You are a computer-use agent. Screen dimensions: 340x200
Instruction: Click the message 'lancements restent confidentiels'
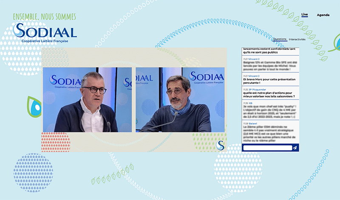(270, 51)
